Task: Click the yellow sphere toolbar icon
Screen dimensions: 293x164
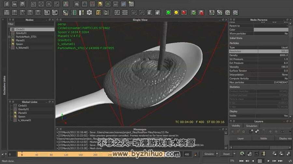Action: pyautogui.click(x=176, y=12)
